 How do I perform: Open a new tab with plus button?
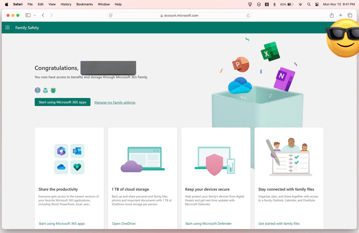[x=340, y=15]
